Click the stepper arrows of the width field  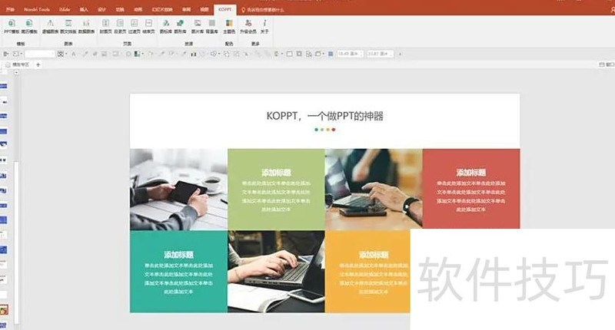click(x=361, y=54)
